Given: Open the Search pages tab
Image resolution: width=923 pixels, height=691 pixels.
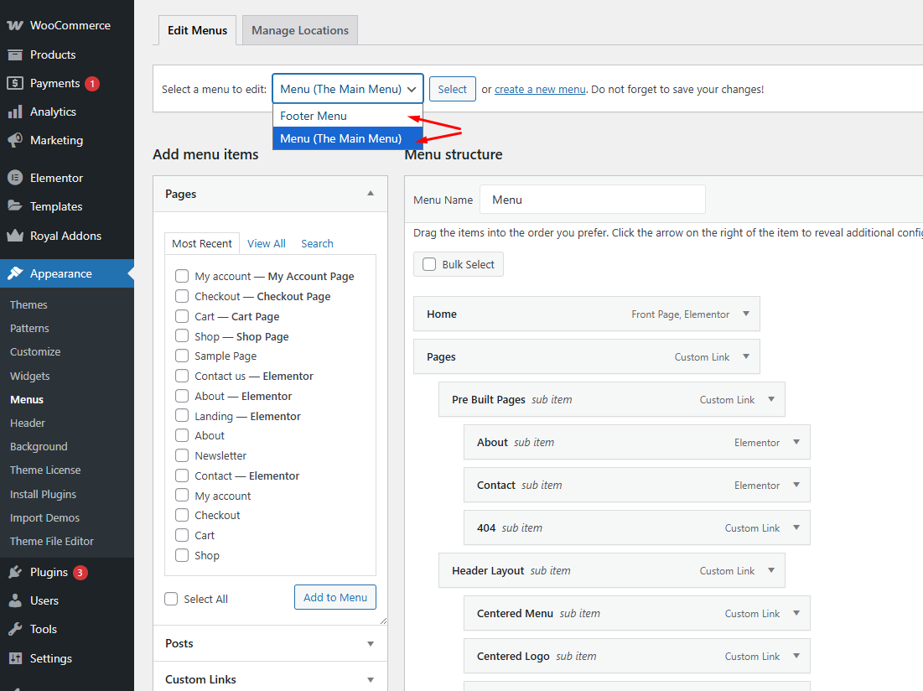Looking at the screenshot, I should click(317, 244).
